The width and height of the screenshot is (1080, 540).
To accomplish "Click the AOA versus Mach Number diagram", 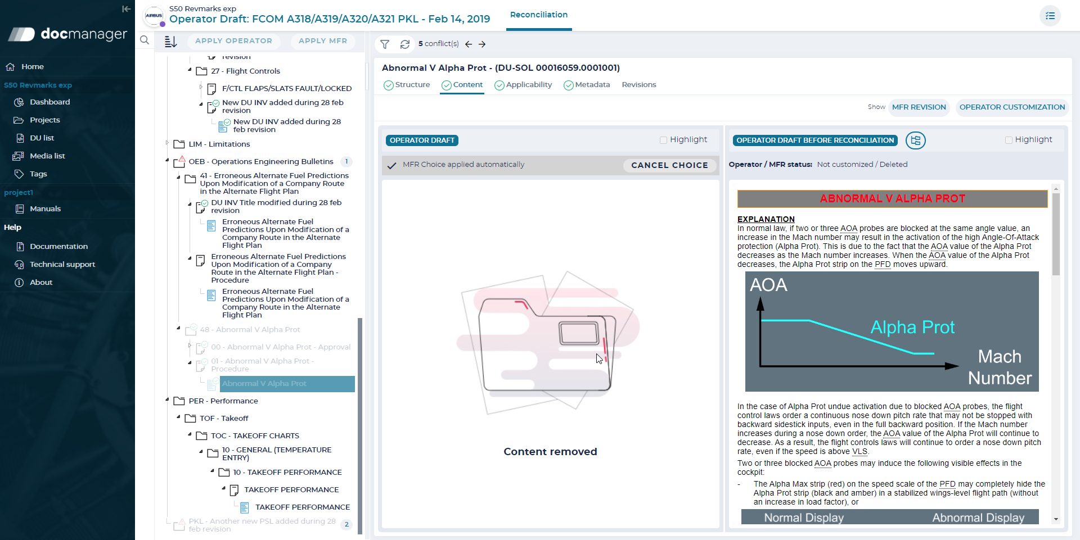I will [892, 332].
